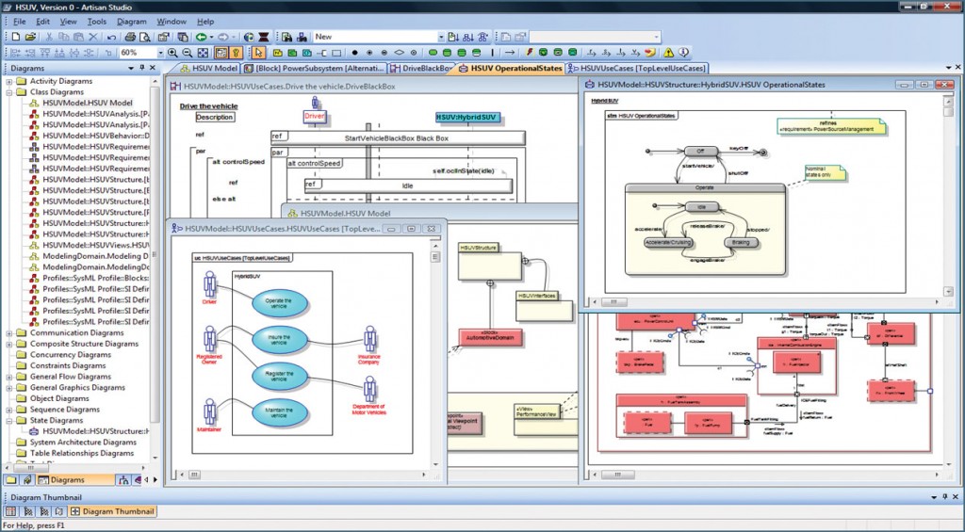Click the Diagrams tree horizontal scrollbar thumb

pos(31,468)
